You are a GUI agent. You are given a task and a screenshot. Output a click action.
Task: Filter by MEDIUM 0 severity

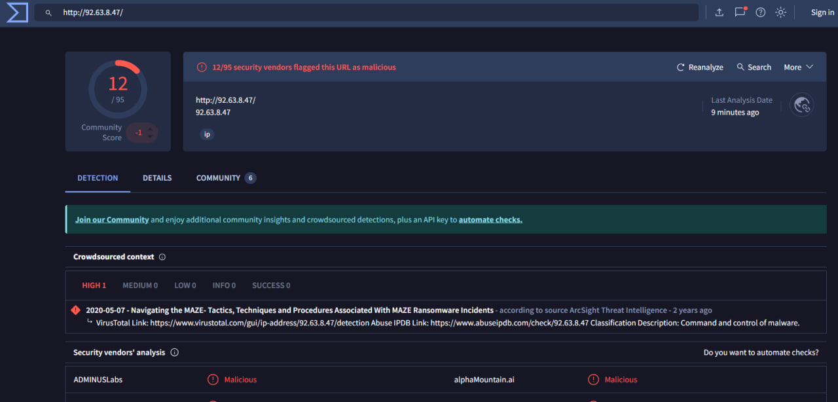pos(140,285)
